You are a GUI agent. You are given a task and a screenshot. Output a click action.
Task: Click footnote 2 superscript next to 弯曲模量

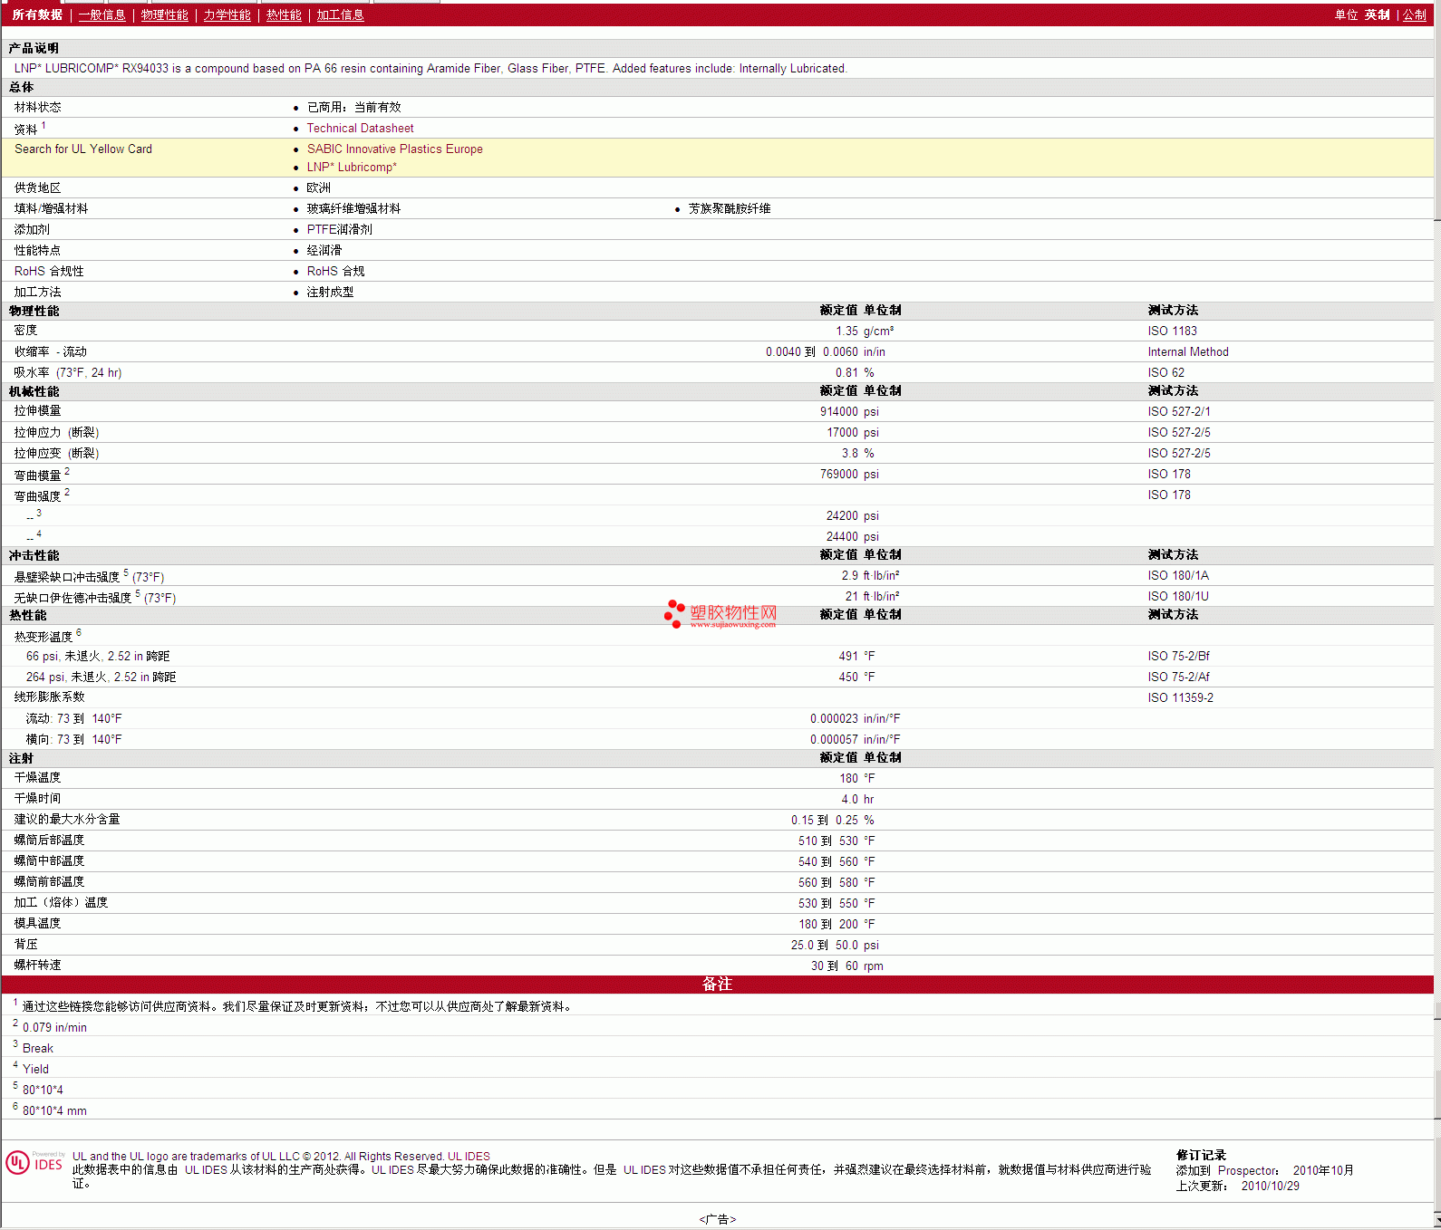point(67,471)
